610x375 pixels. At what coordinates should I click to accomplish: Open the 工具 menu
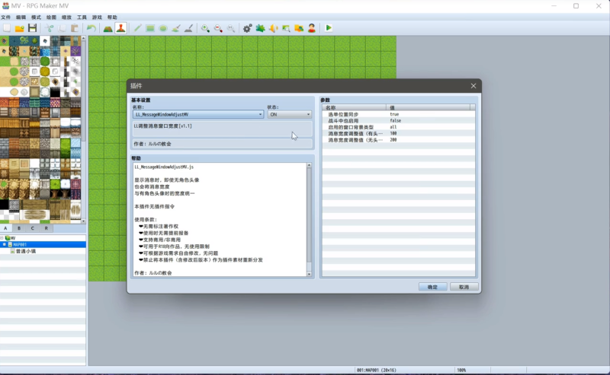pyautogui.click(x=82, y=17)
